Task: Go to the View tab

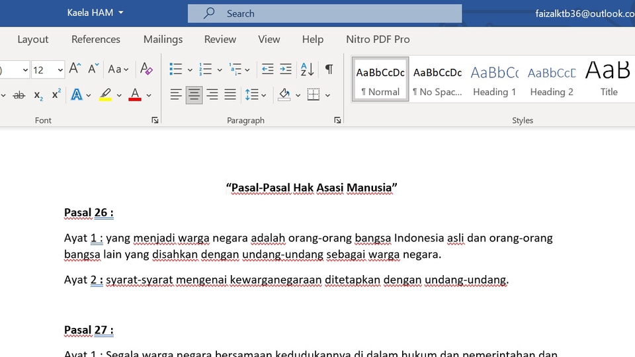Action: [269, 39]
